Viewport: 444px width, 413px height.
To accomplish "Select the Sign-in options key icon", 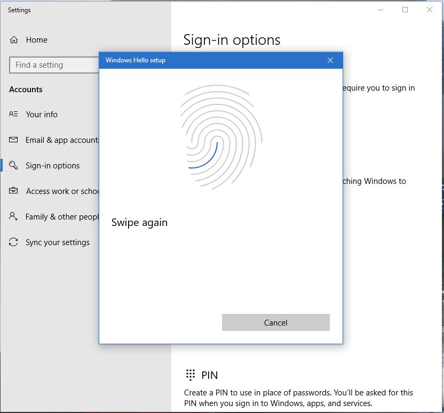I will pyautogui.click(x=13, y=165).
